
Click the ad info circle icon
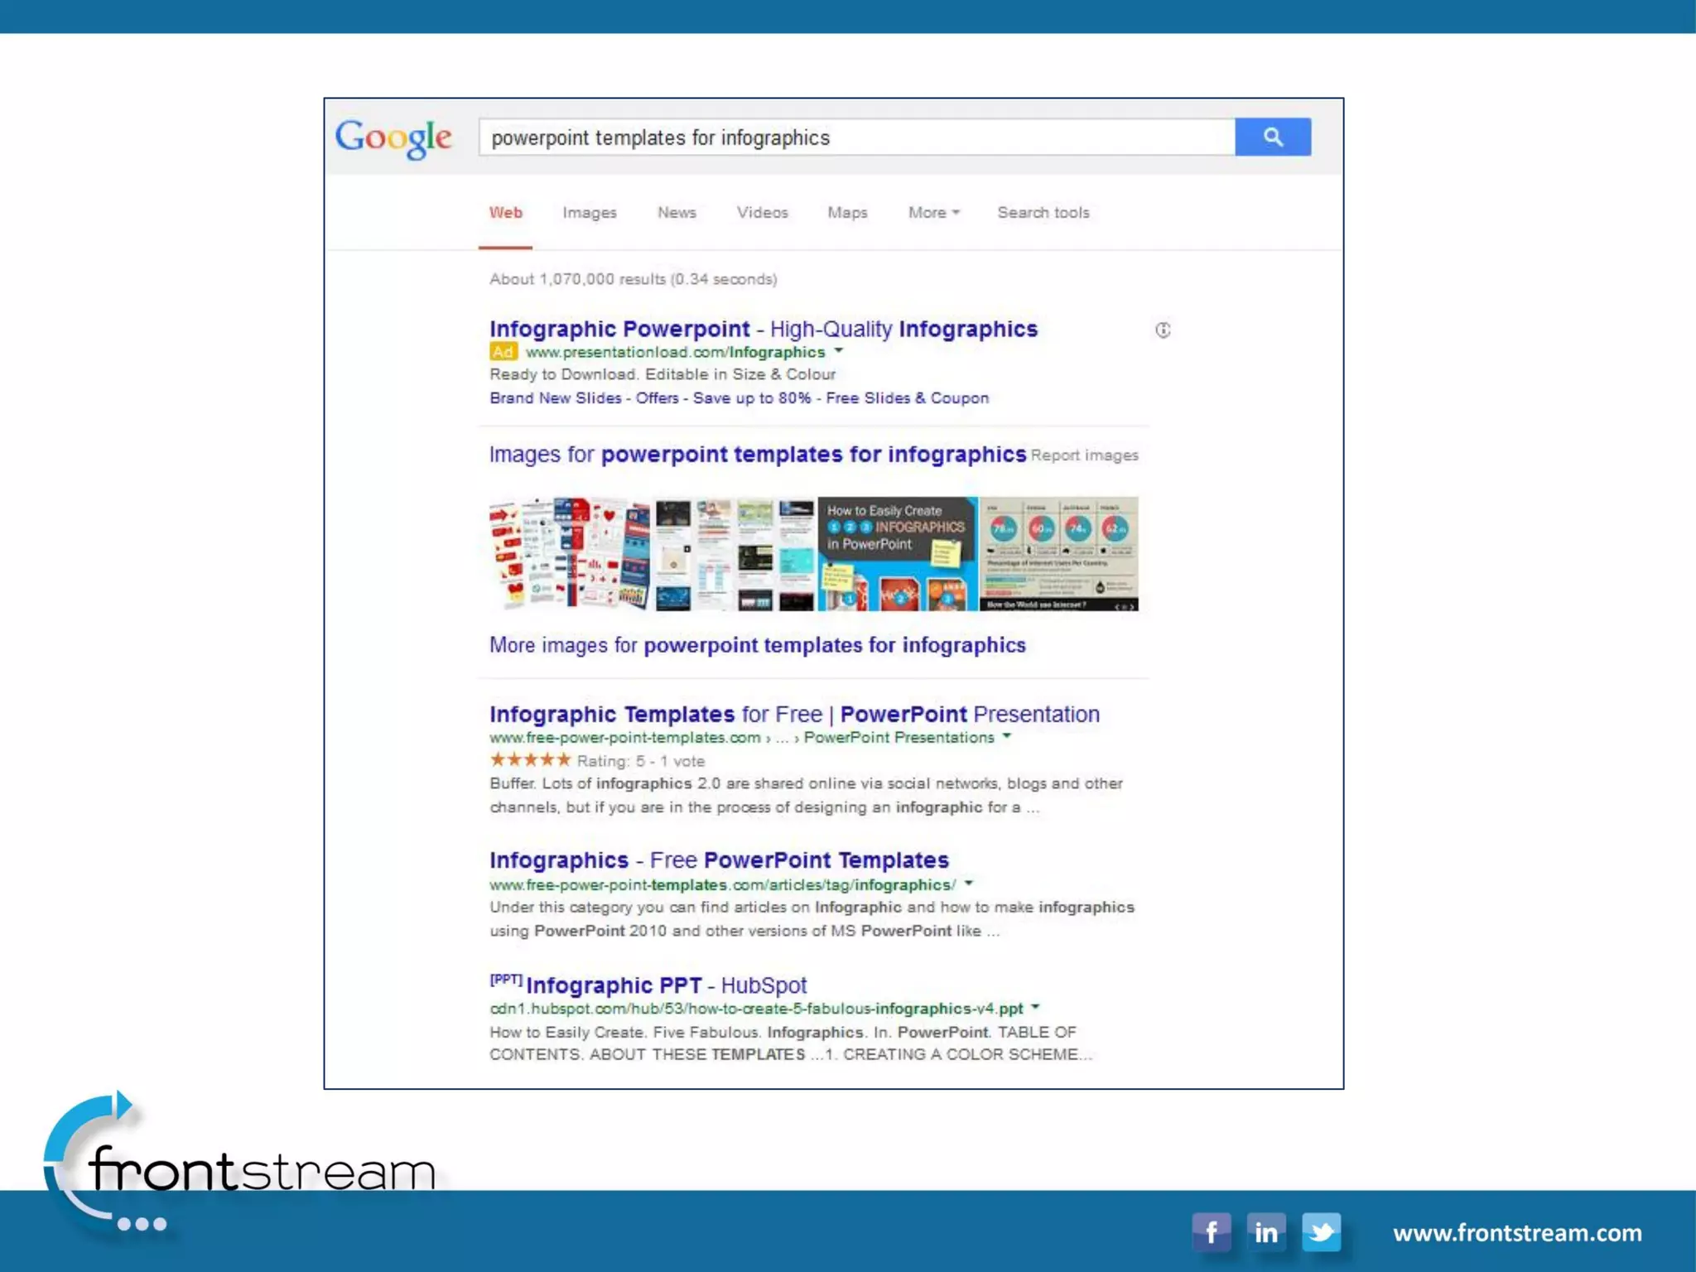pos(1163,330)
